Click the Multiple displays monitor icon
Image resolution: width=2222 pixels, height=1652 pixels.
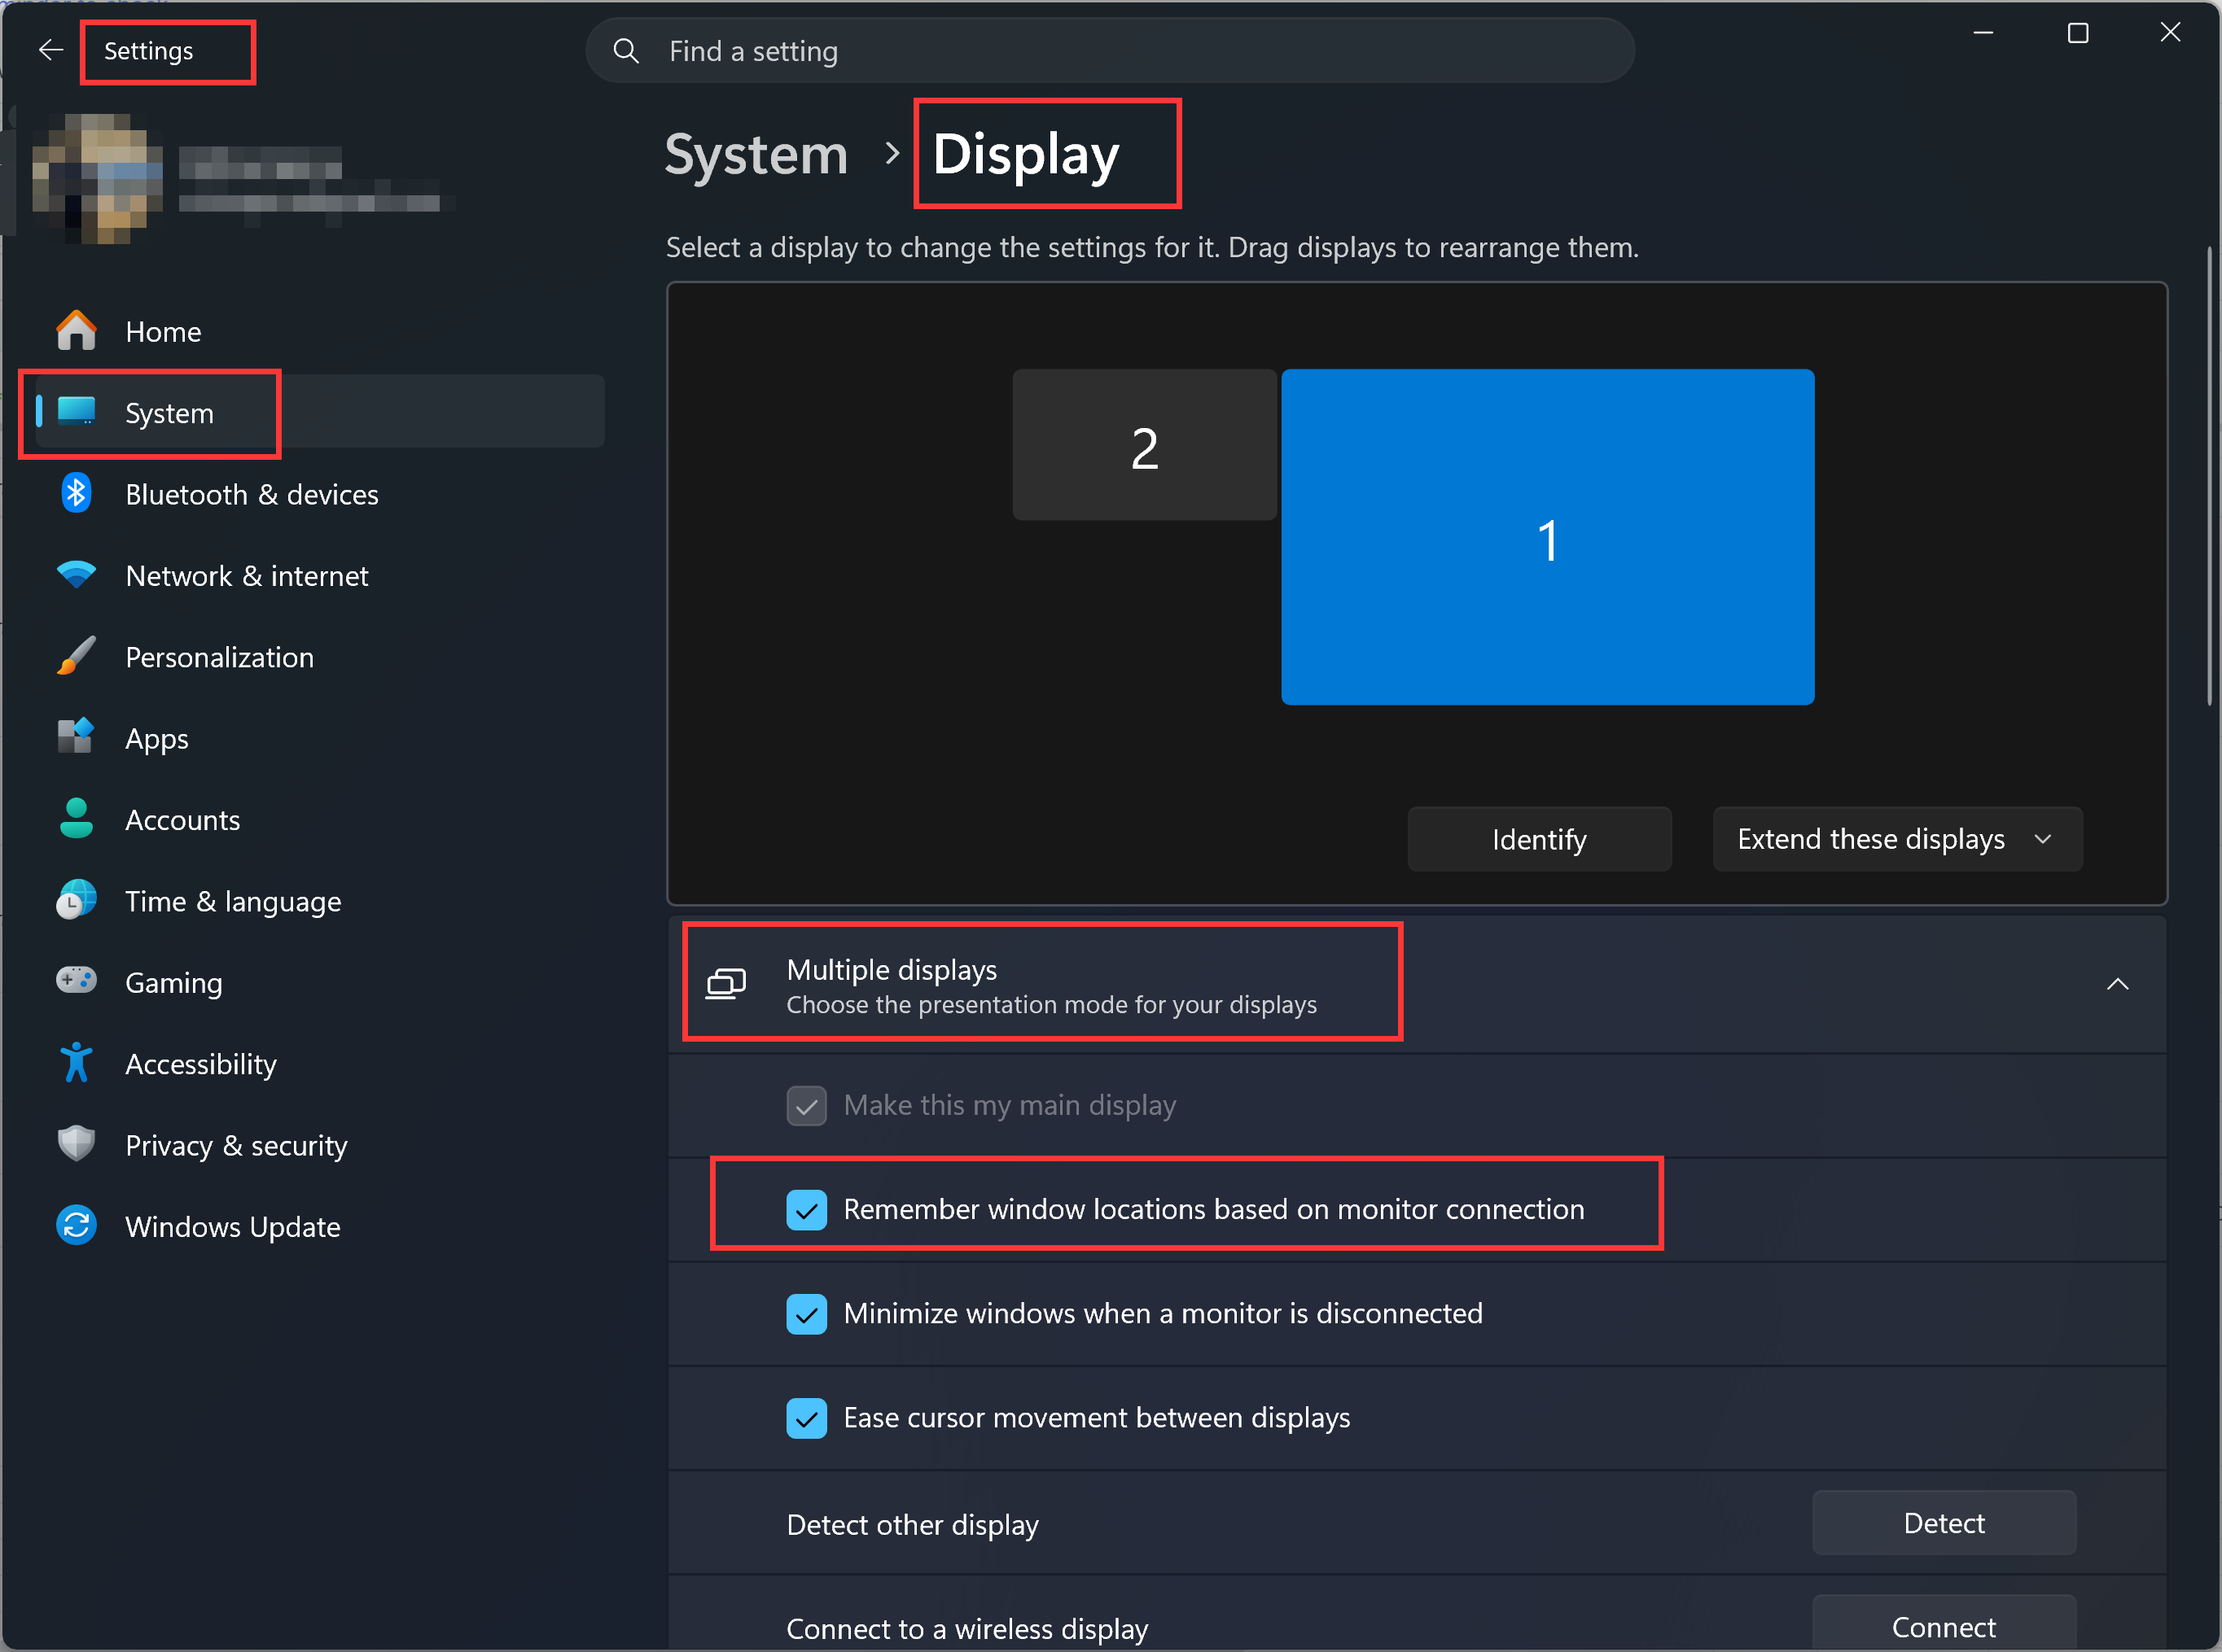click(x=726, y=985)
